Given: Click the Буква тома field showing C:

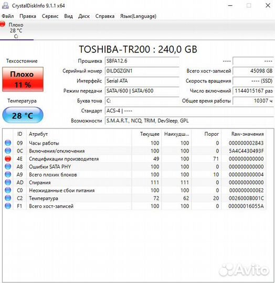Looking at the screenshot, I should tap(142, 101).
